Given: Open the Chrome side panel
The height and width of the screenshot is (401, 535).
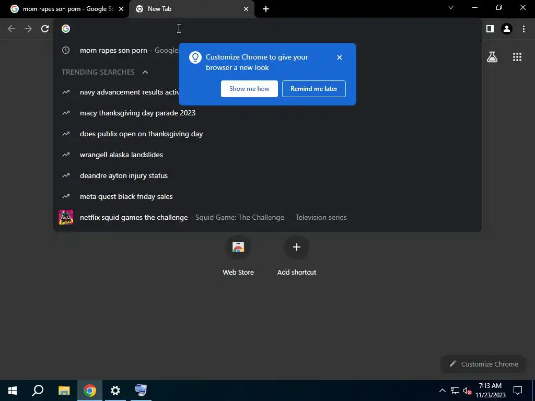Looking at the screenshot, I should [490, 29].
